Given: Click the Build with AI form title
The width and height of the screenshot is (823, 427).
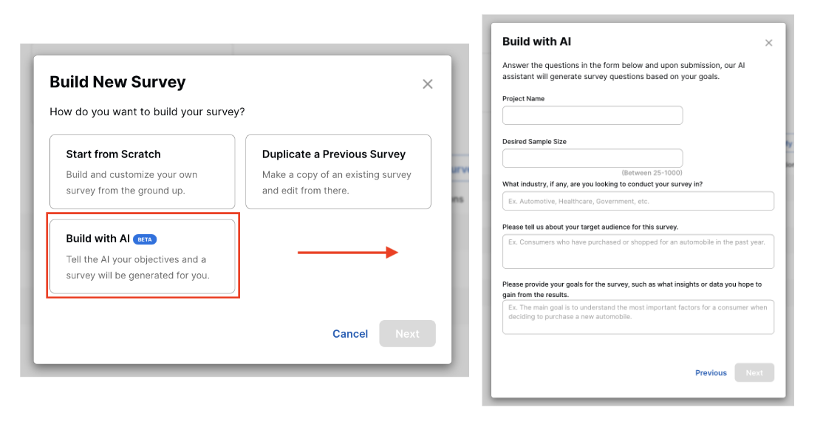Looking at the screenshot, I should click(x=536, y=42).
